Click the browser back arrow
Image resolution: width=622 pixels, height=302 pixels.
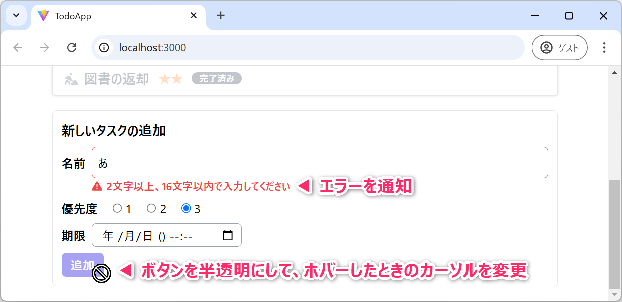coord(18,48)
